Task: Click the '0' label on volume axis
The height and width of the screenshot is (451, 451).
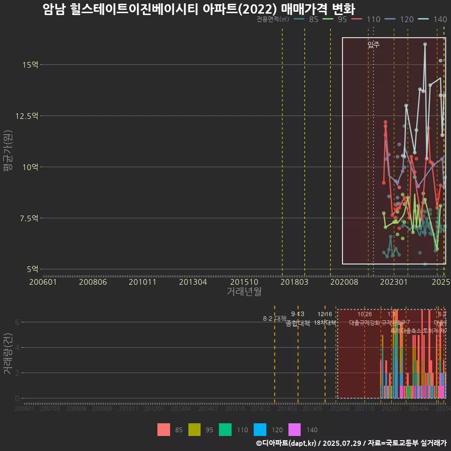Action: [17, 399]
